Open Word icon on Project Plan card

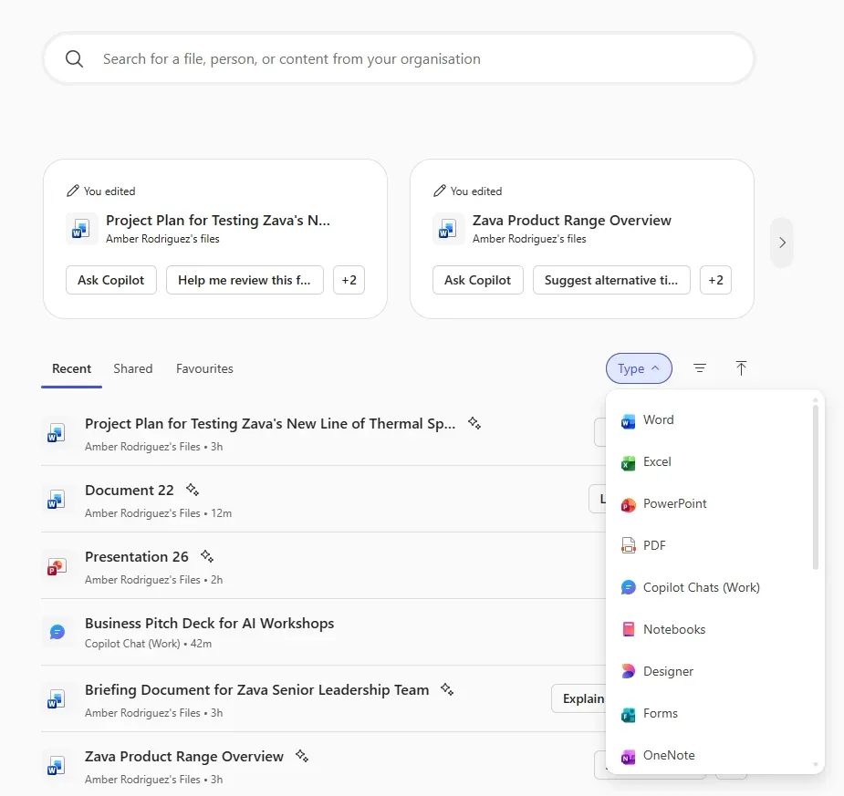(81, 229)
